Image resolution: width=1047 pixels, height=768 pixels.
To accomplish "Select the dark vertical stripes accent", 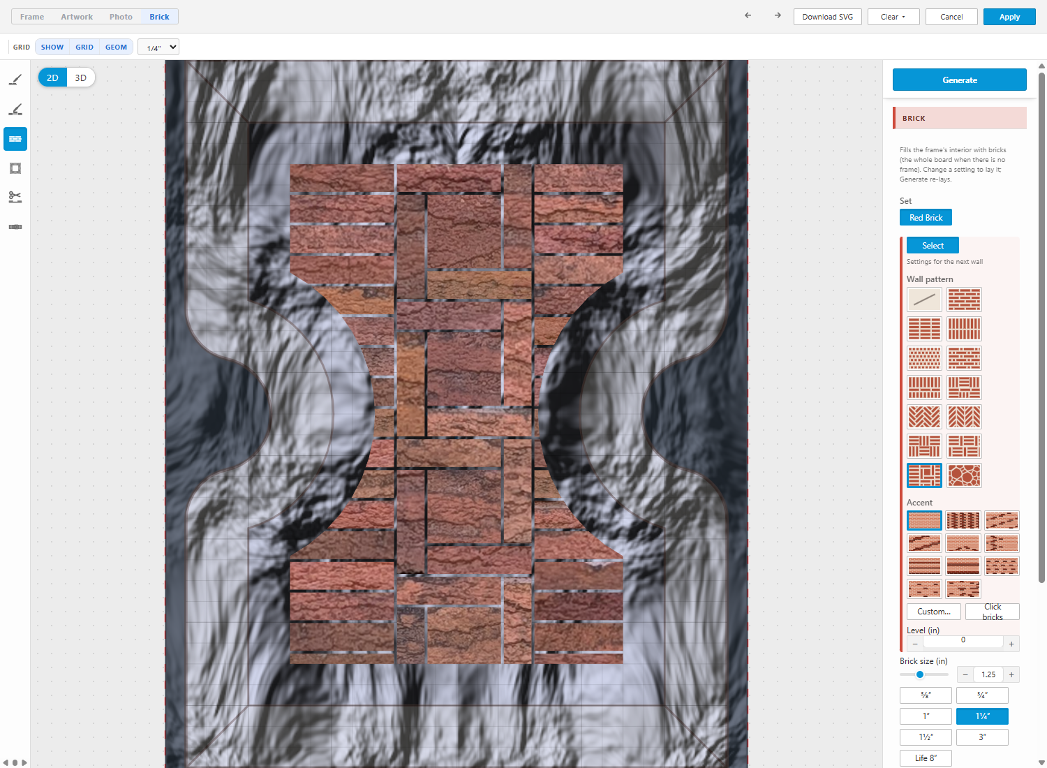I will (963, 520).
